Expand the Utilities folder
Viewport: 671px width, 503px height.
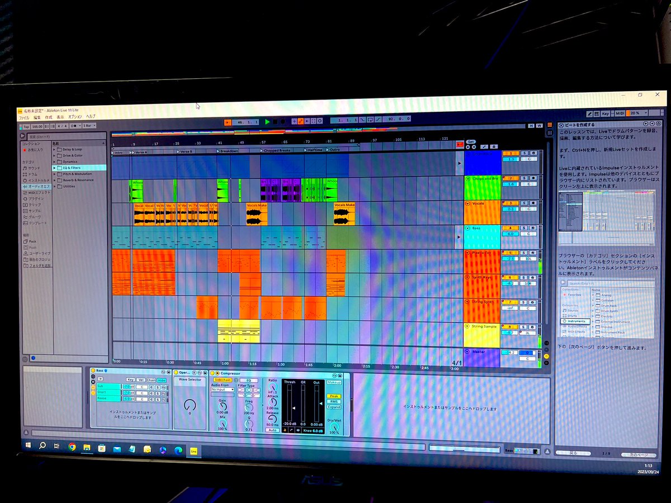coord(55,186)
